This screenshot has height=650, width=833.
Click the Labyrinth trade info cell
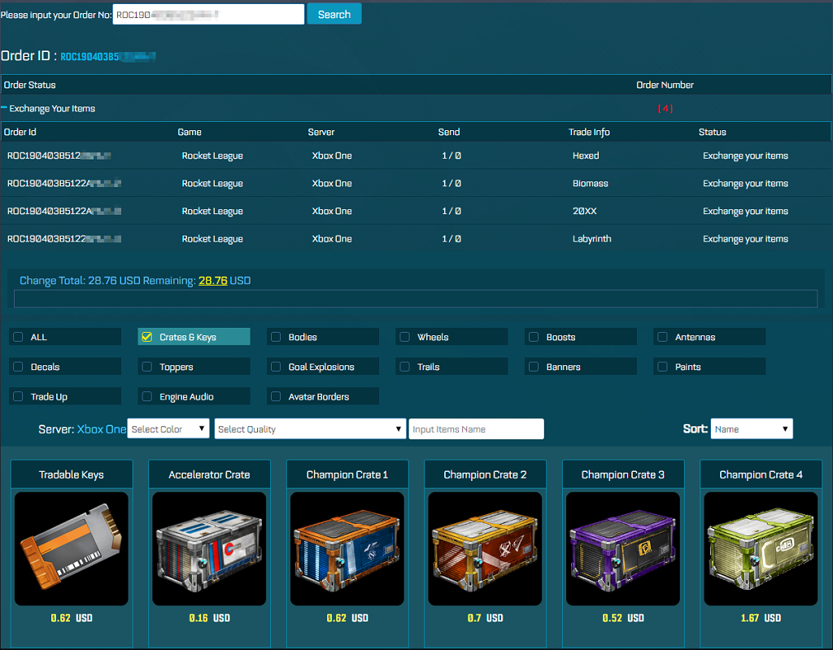coord(592,238)
